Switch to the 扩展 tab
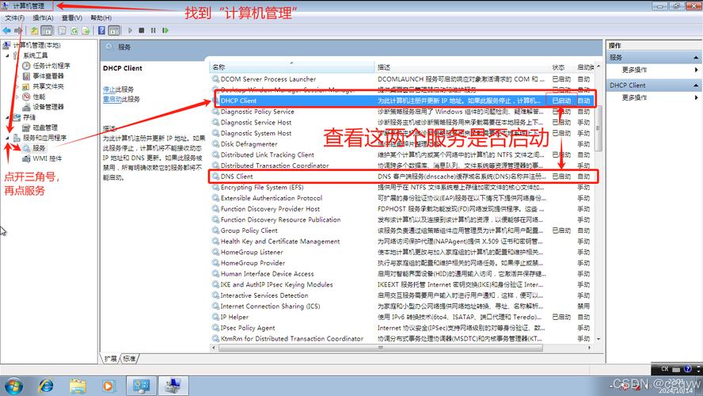This screenshot has width=703, height=396. pos(110,358)
